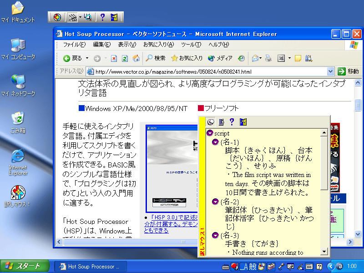This screenshot has height=273, width=364.
Task: Click the address bar URL field
Action: coord(207,72)
